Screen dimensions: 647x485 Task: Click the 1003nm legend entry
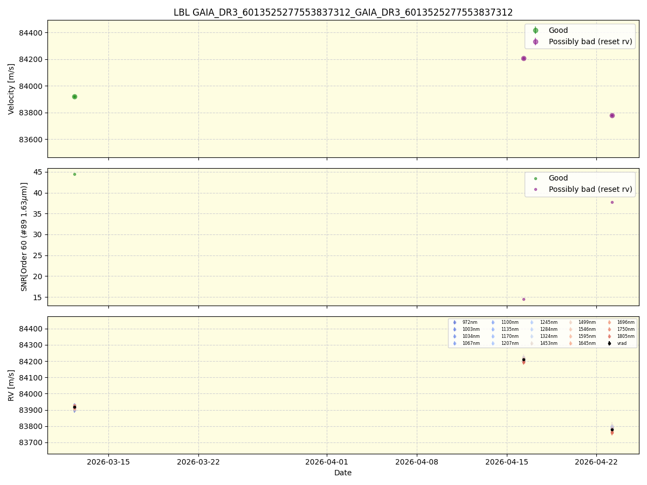(x=465, y=329)
